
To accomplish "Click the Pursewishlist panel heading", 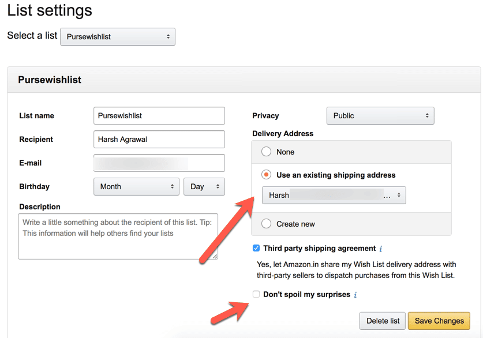I will (x=50, y=80).
